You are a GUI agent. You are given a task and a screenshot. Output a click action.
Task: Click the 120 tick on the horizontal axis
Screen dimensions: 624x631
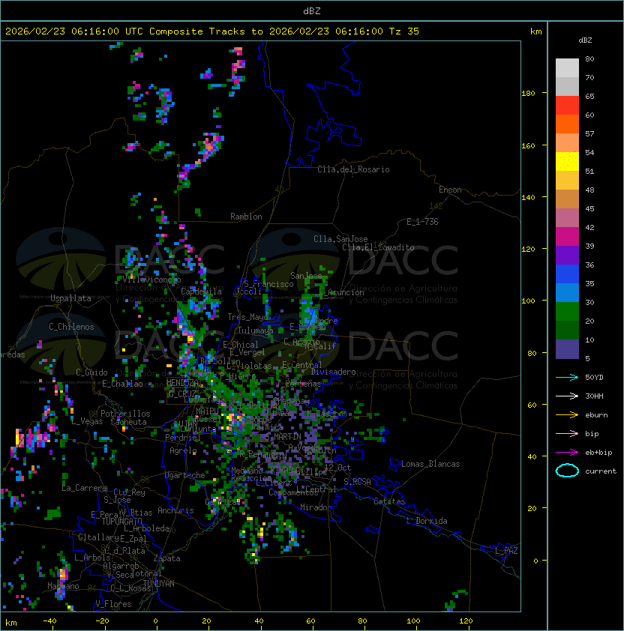466,621
